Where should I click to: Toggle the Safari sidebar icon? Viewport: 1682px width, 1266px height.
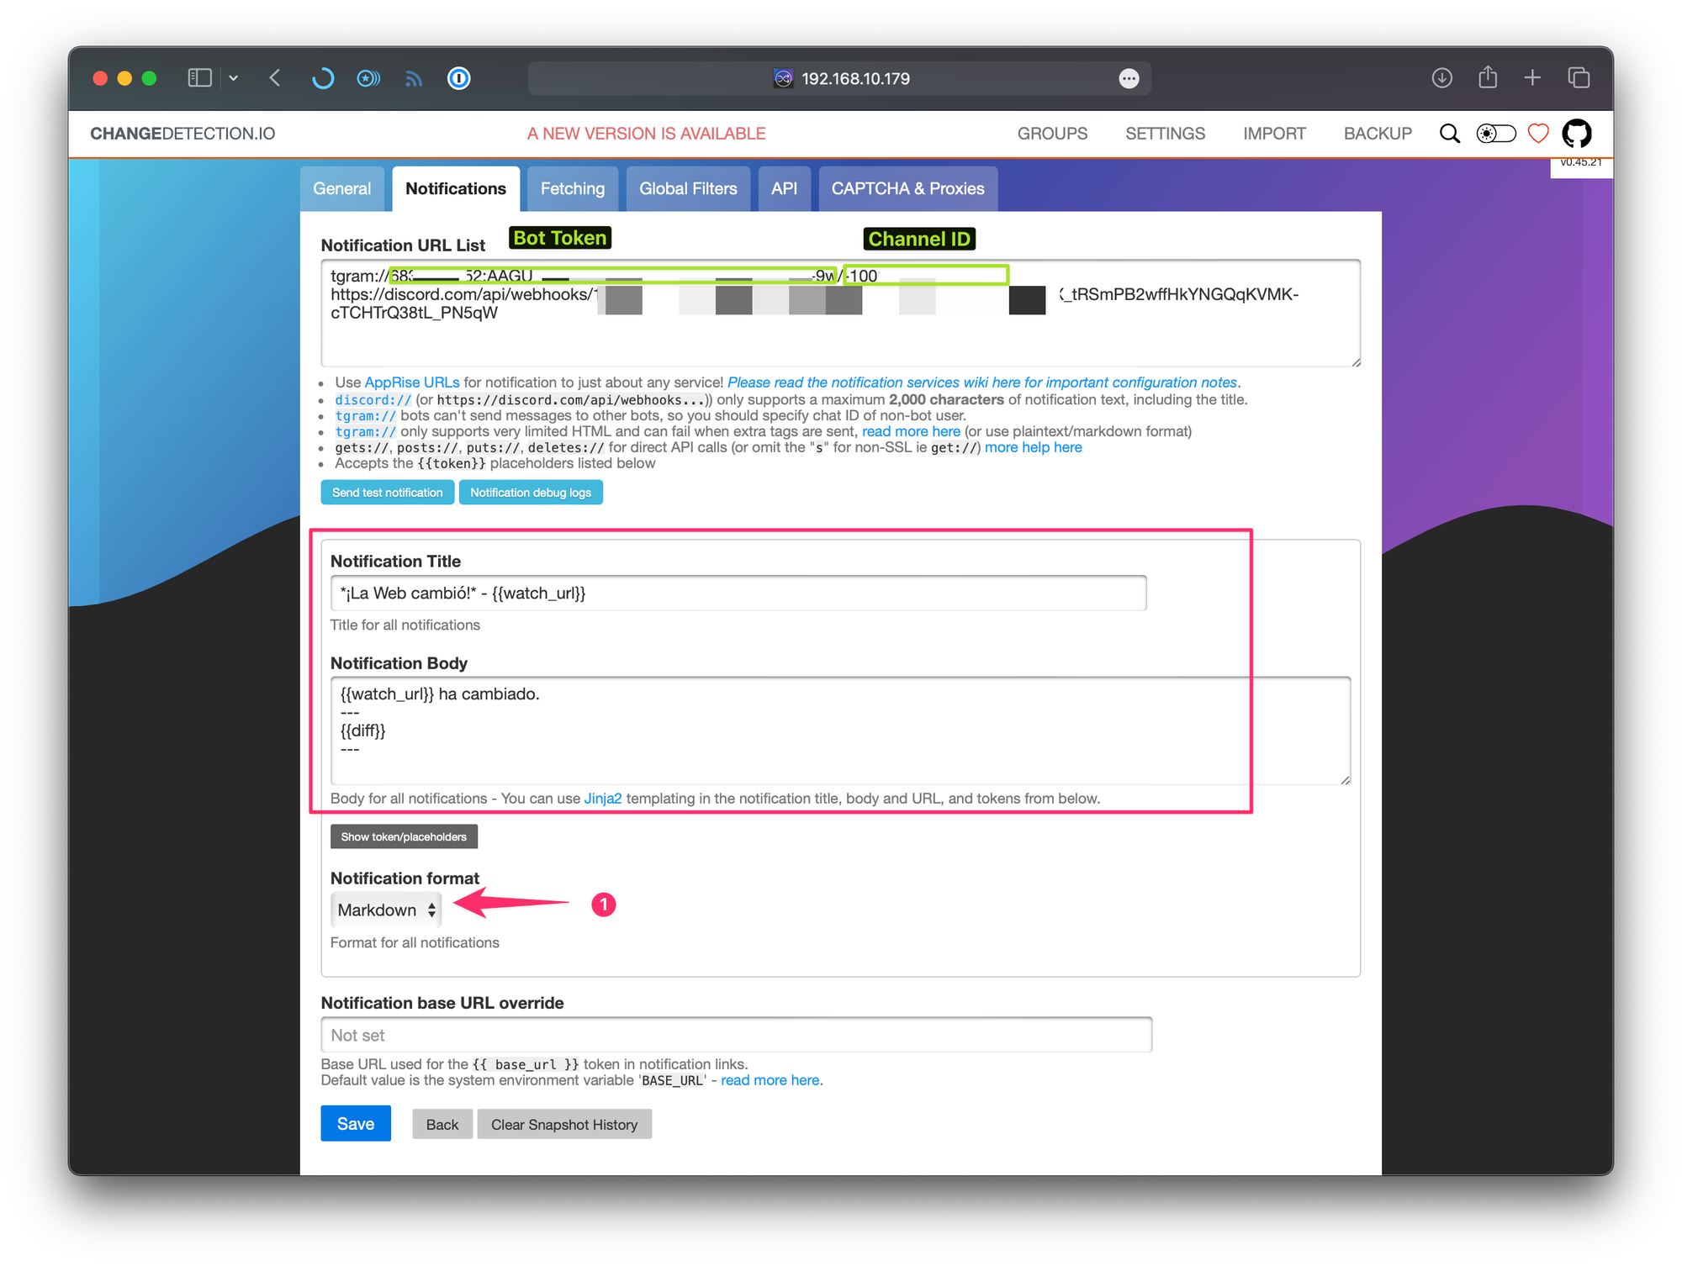click(x=199, y=78)
